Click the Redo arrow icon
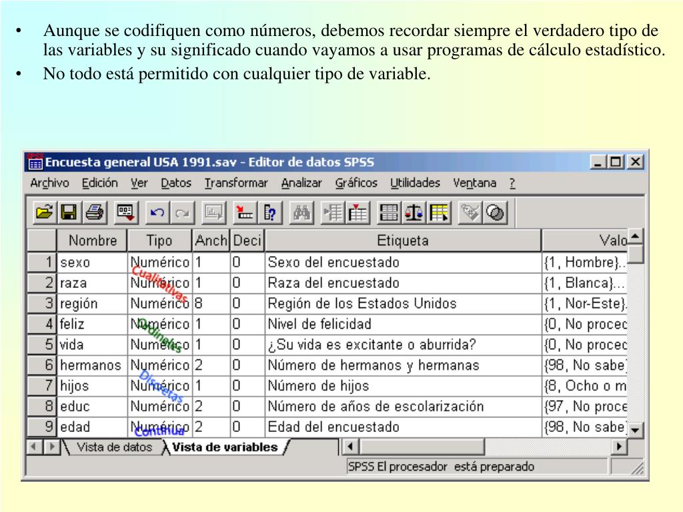This screenshot has height=512, width=683. 182,213
